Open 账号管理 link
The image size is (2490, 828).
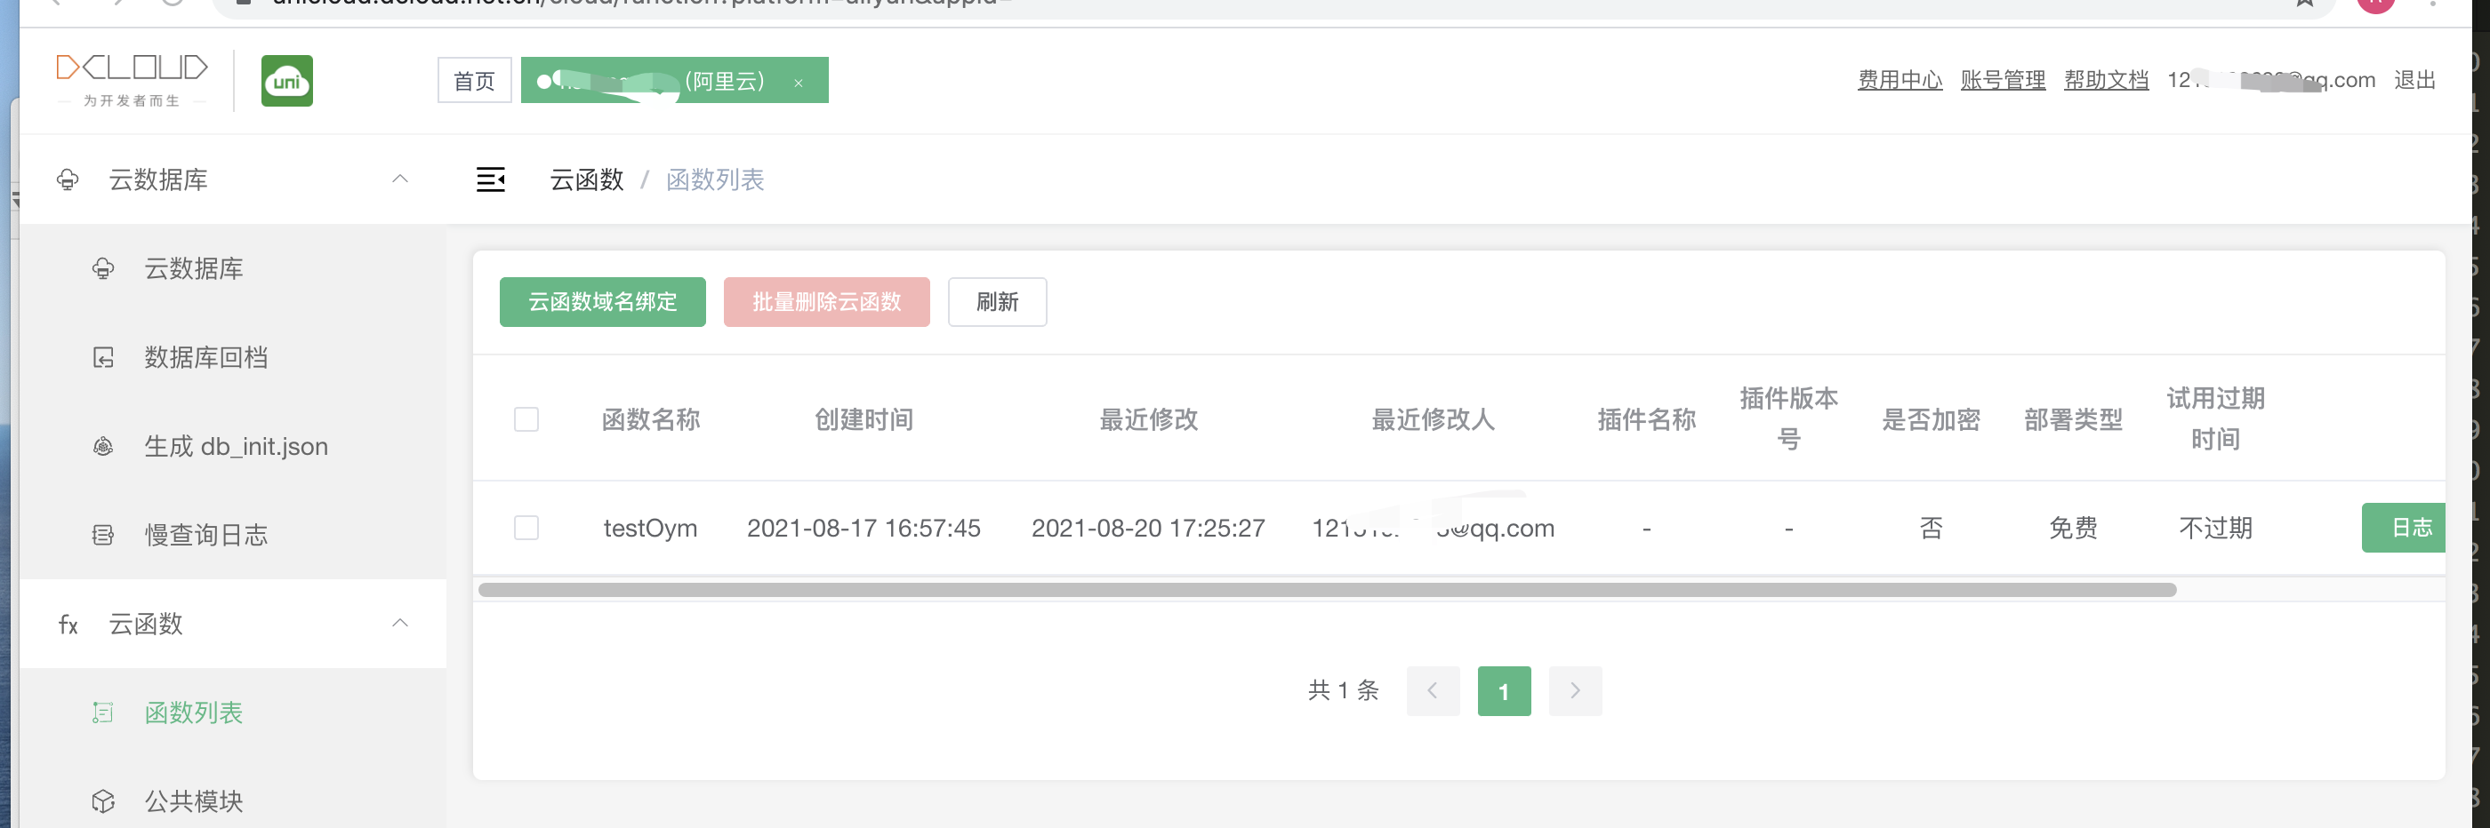pos(2003,80)
